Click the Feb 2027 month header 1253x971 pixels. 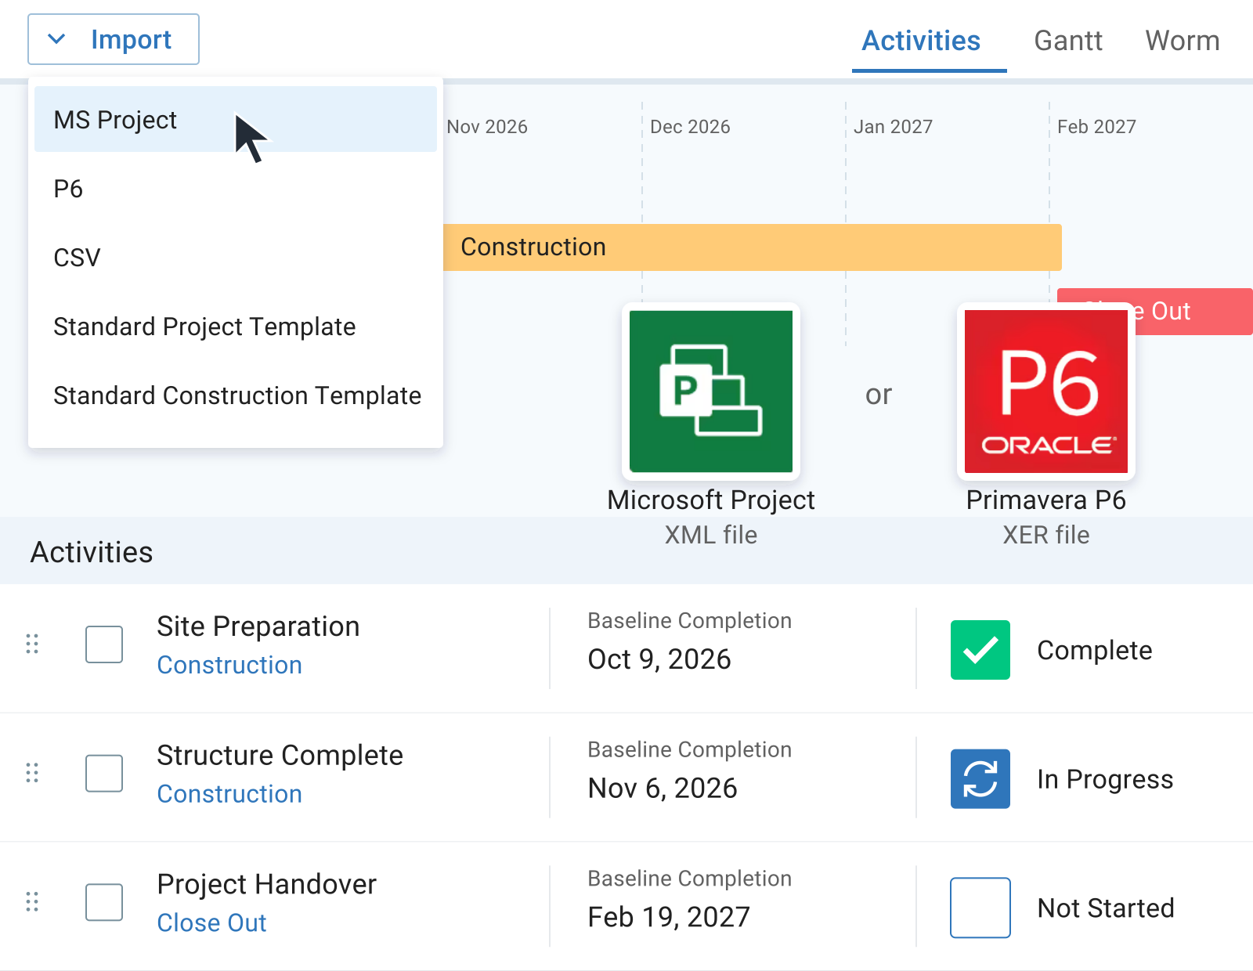tap(1096, 127)
